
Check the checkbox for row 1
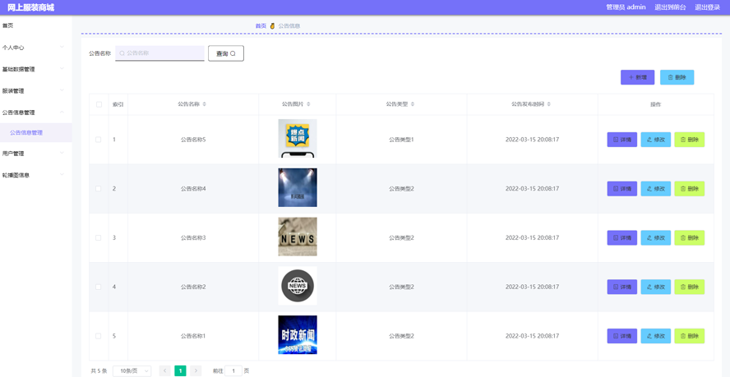pyautogui.click(x=99, y=140)
